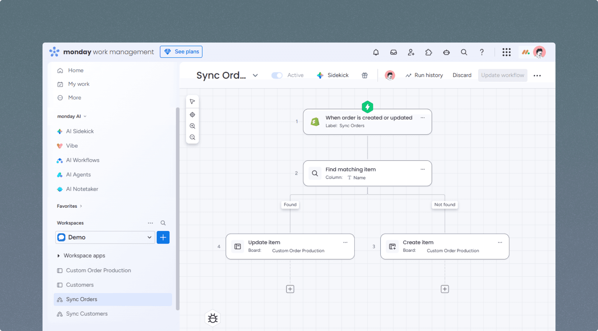
Task: Click the profile avatar in the top bar
Action: click(539, 52)
